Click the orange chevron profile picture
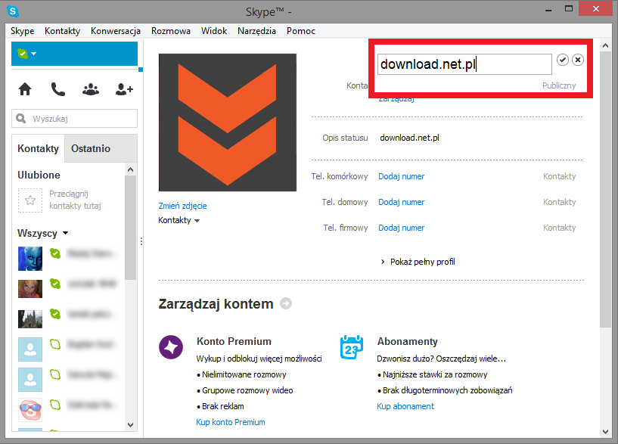Screen dimensions: 618x444 pyautogui.click(x=228, y=123)
